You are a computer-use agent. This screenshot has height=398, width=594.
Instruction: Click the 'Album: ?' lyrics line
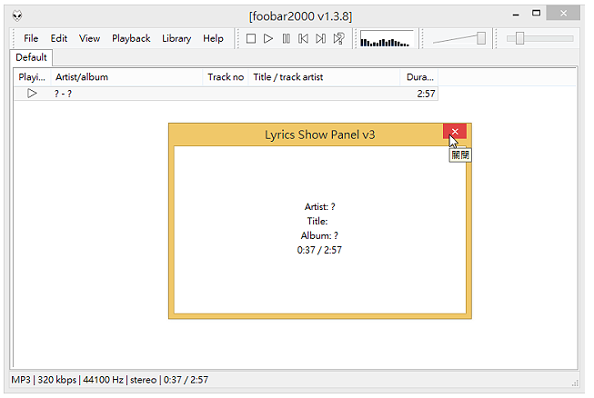tap(319, 235)
